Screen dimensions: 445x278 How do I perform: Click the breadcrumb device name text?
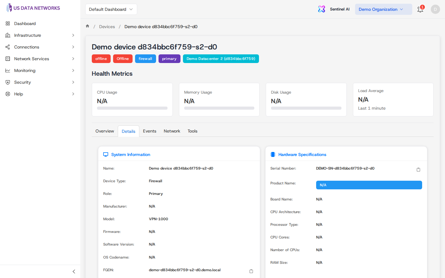[161, 27]
